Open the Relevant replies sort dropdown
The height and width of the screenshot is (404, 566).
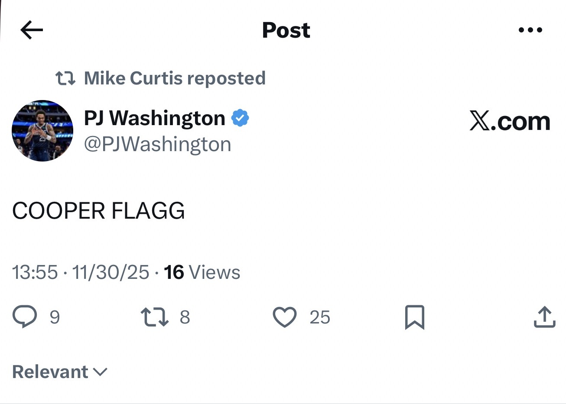[x=60, y=372]
